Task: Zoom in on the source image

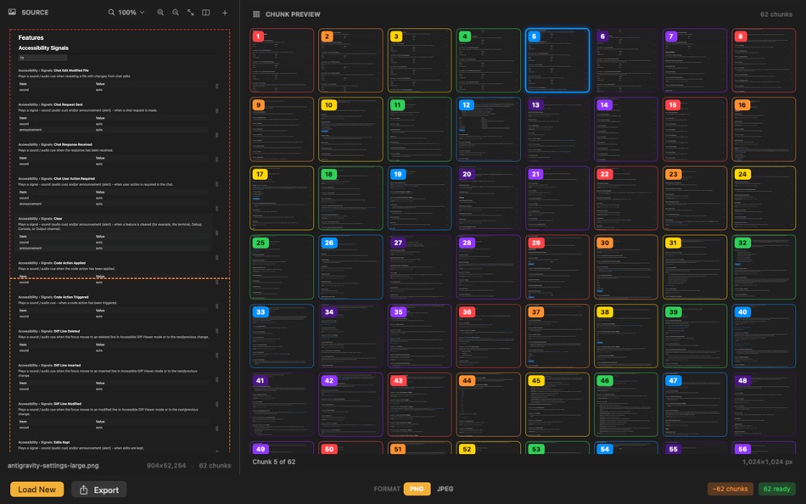Action: click(160, 12)
